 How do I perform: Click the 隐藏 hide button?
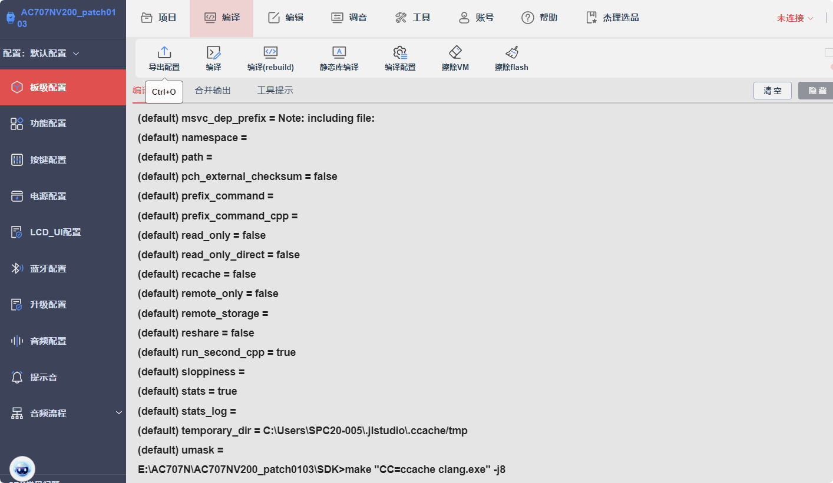pyautogui.click(x=816, y=91)
